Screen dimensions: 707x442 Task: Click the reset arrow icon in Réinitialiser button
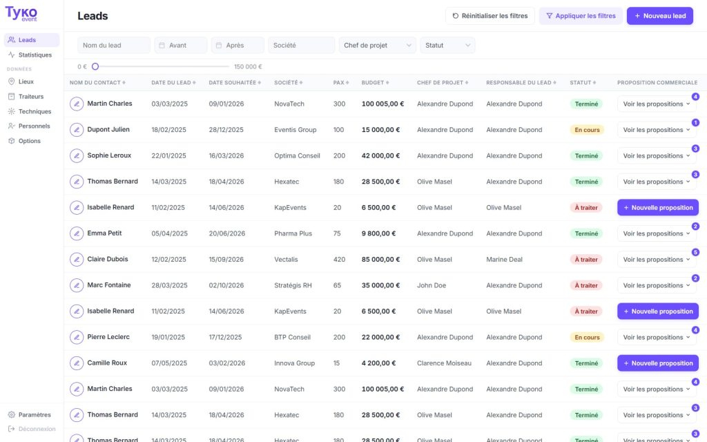tap(456, 16)
